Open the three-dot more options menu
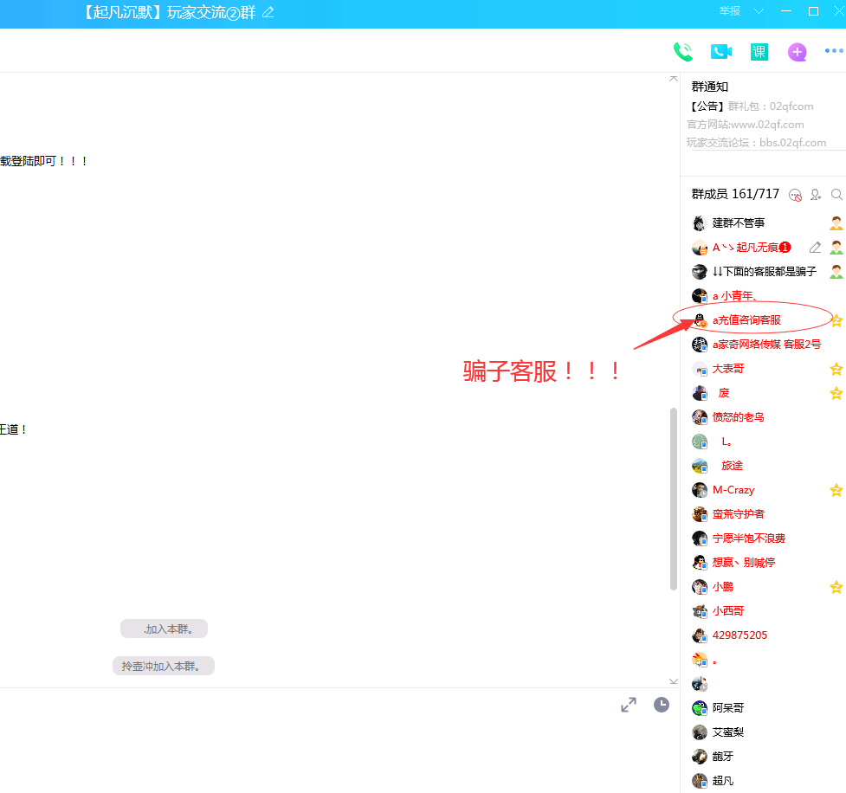Viewport: 846px width, 793px height. click(833, 52)
